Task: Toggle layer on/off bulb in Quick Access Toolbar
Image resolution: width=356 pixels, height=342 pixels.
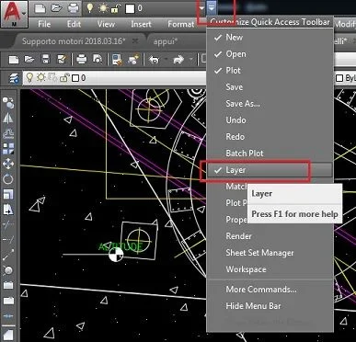Action: pyautogui.click(x=89, y=8)
